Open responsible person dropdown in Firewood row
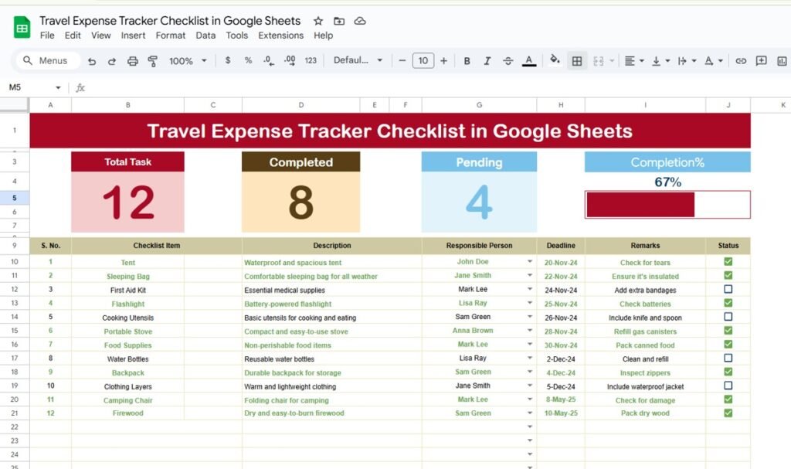Image resolution: width=791 pixels, height=469 pixels. (x=530, y=413)
